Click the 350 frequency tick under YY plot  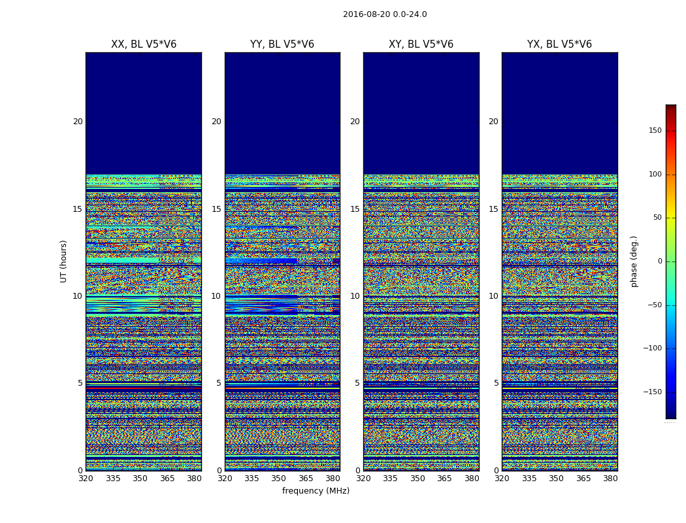(x=279, y=479)
